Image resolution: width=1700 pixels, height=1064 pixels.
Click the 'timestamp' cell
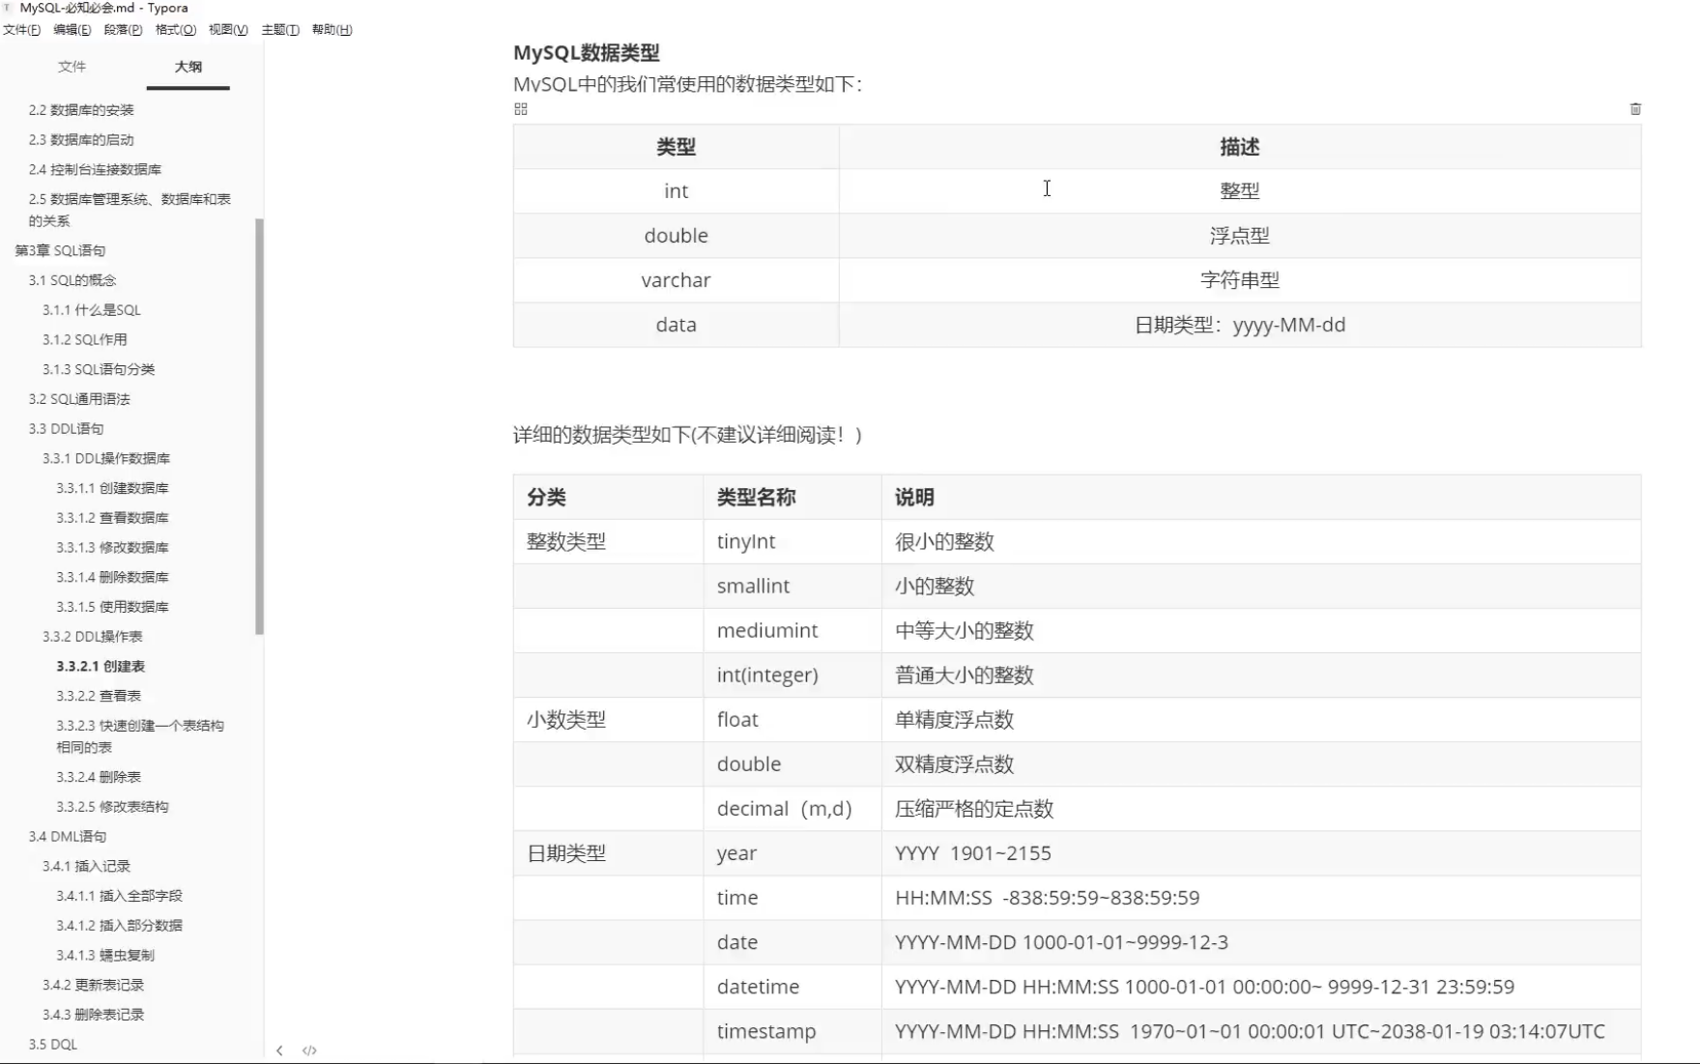click(792, 1031)
